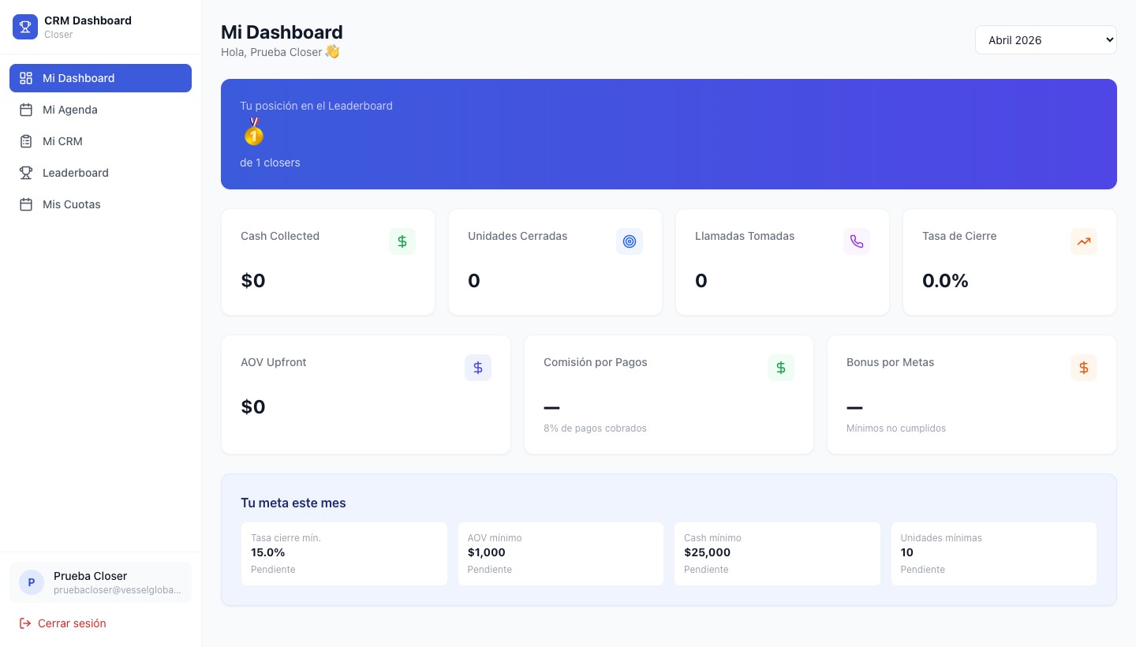This screenshot has width=1136, height=647.
Task: Click the CRM Dashboard trophy logo
Action: [x=25, y=26]
